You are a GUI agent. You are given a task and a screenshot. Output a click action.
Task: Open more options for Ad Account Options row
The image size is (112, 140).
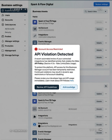click(x=106, y=29)
